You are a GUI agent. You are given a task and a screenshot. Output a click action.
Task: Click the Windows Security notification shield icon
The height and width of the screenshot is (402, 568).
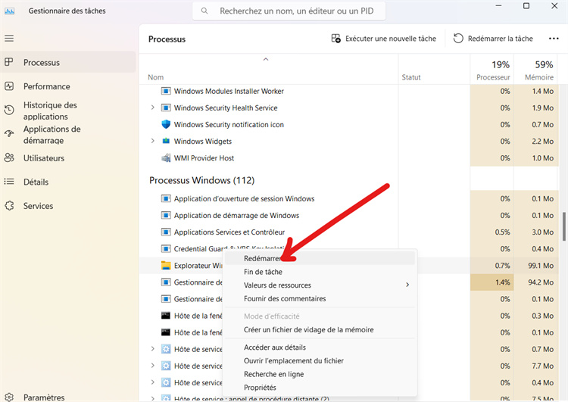click(167, 125)
